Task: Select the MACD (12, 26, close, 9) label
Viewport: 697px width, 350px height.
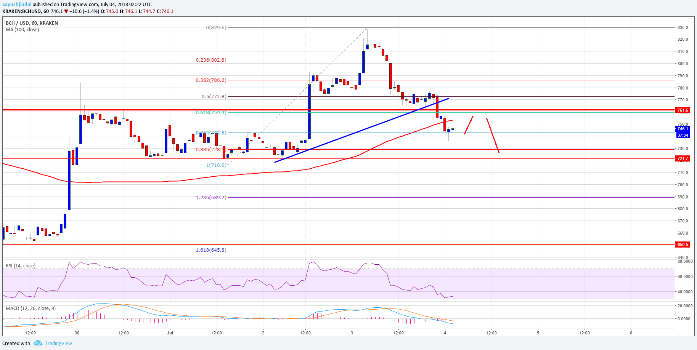Action: pyautogui.click(x=31, y=308)
